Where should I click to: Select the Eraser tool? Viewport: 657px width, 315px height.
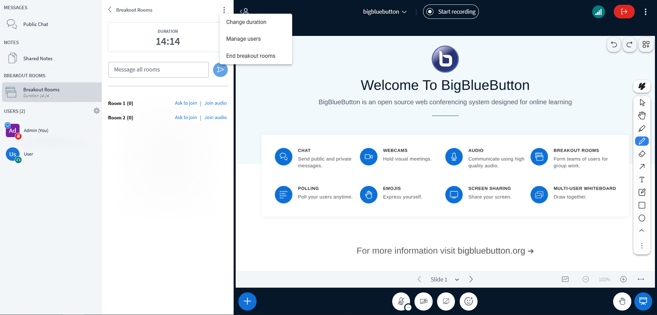[642, 154]
